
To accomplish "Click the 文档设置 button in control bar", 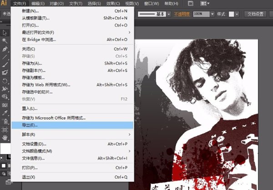I will pos(255,14).
